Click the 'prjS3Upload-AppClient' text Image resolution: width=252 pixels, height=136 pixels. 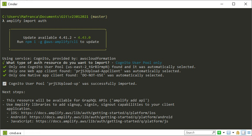tap(98, 71)
